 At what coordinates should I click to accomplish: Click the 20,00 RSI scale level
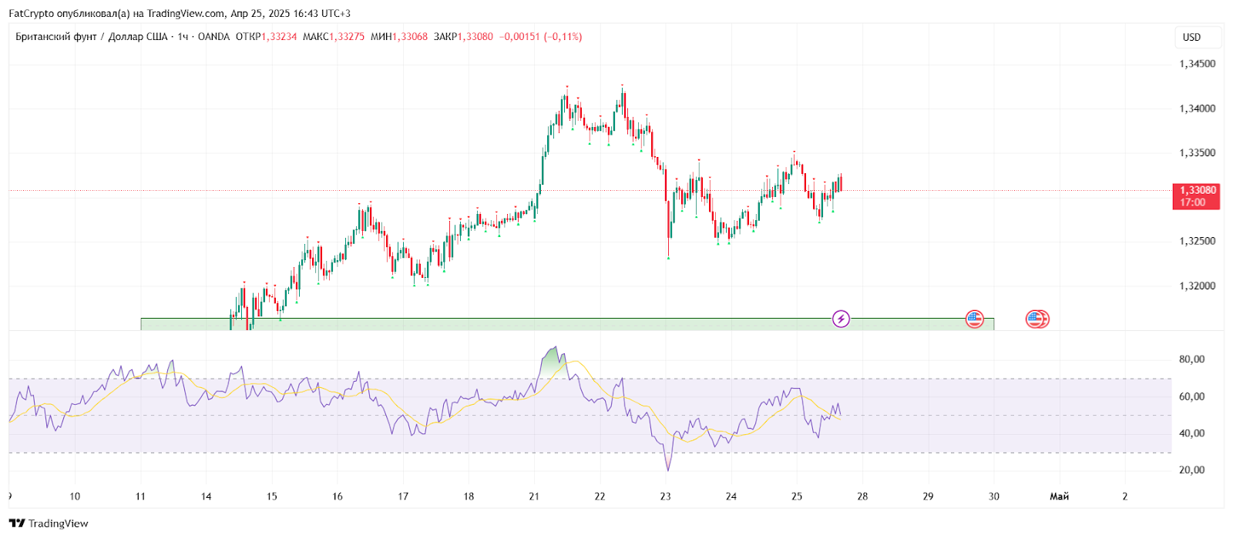1191,469
